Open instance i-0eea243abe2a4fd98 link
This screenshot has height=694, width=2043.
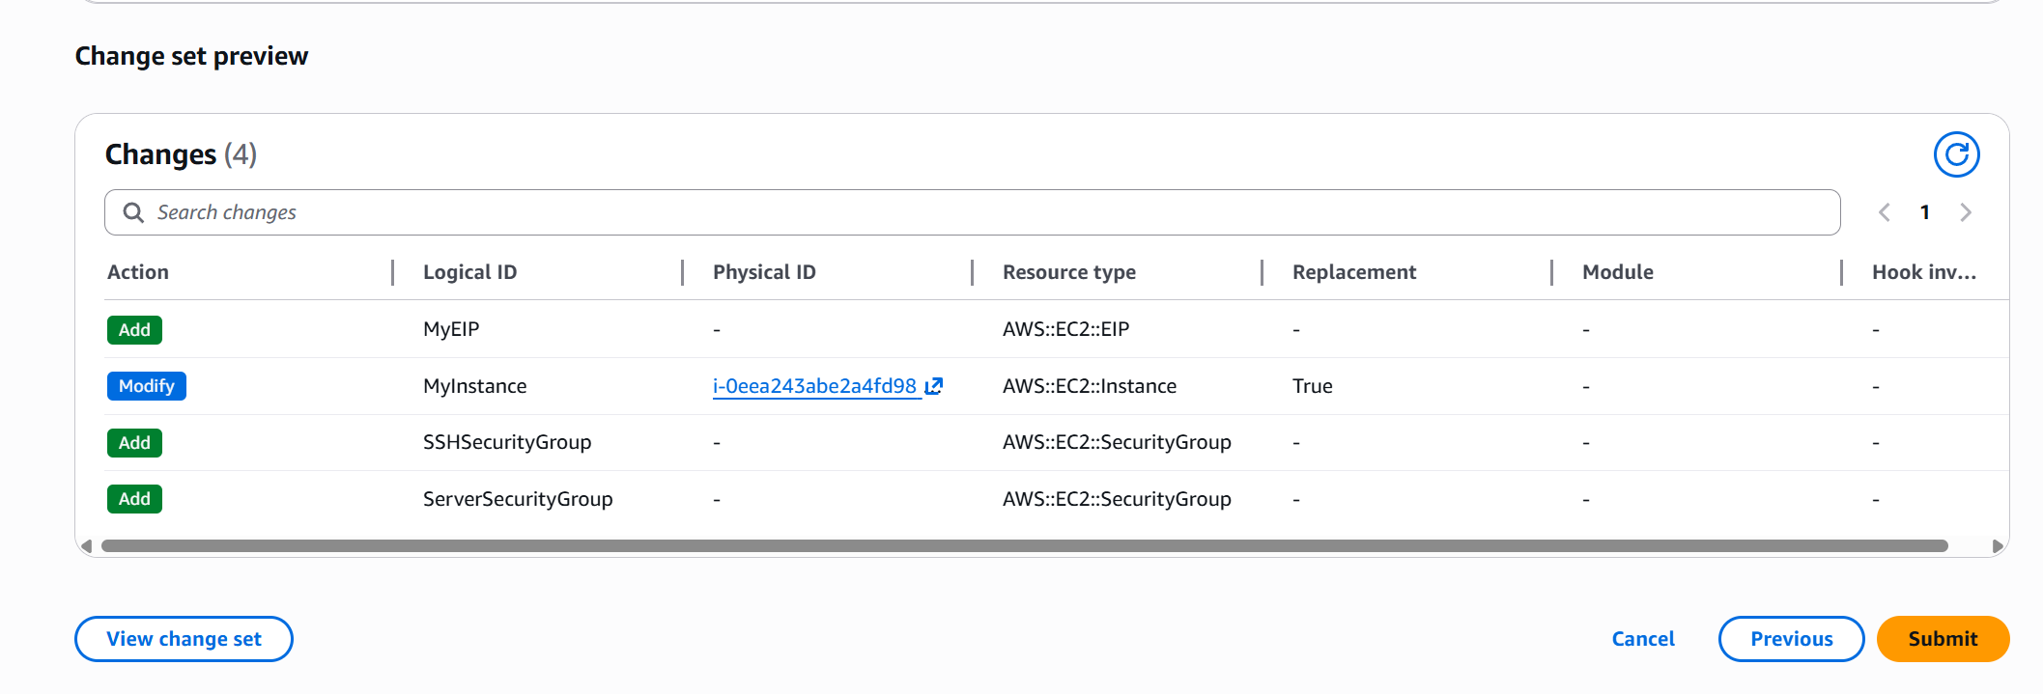814,386
